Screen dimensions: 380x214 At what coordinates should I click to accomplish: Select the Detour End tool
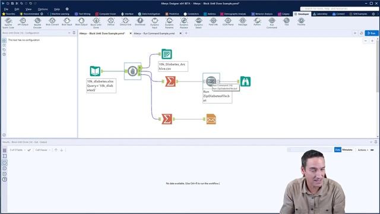[x=125, y=22]
